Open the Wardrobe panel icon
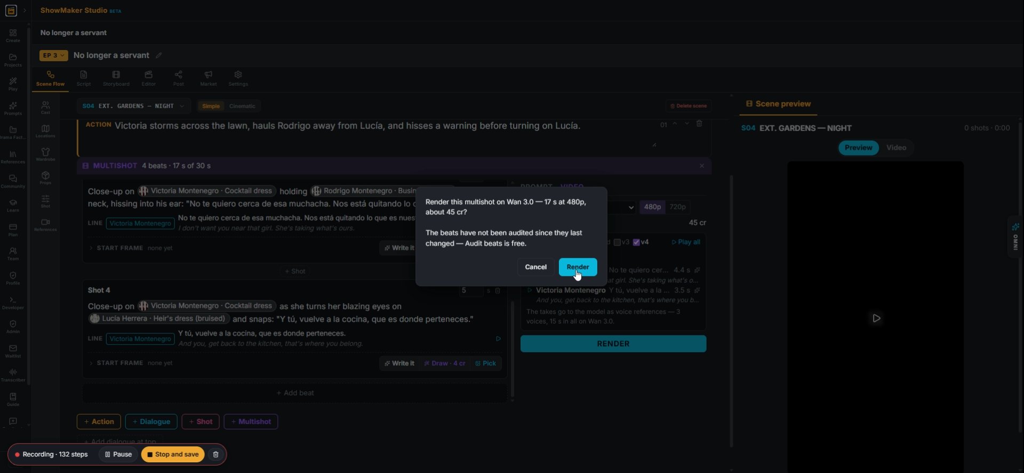 (x=45, y=154)
